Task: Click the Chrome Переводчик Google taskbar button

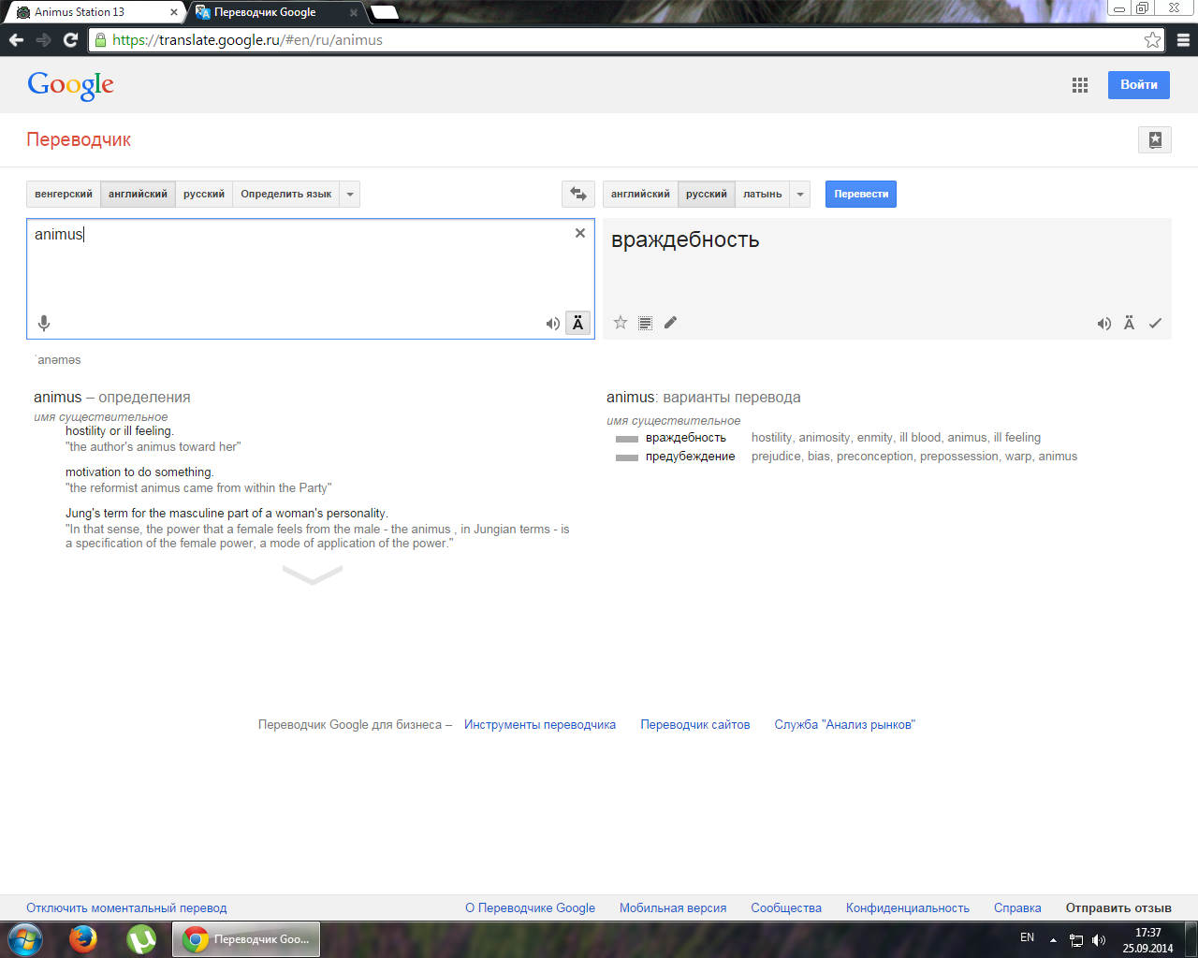Action: click(x=246, y=939)
